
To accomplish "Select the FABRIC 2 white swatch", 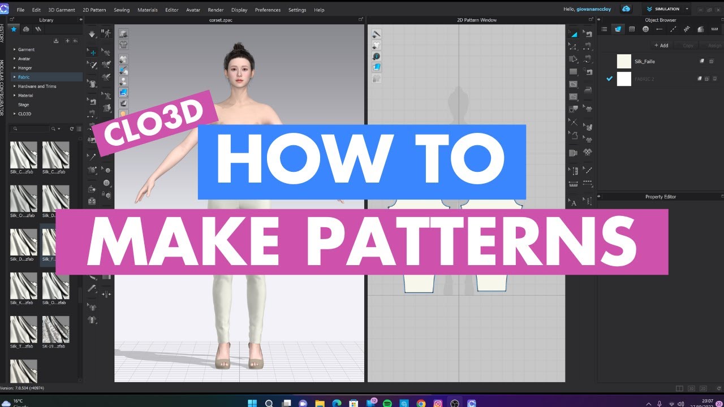I will click(x=624, y=79).
